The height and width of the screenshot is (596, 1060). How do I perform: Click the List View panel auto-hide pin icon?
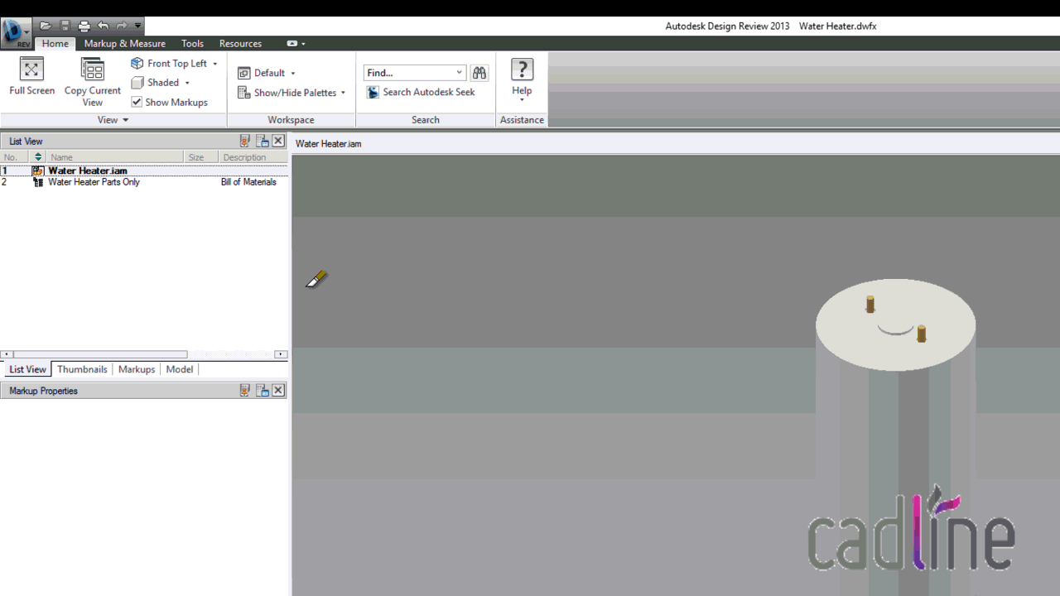tap(245, 141)
